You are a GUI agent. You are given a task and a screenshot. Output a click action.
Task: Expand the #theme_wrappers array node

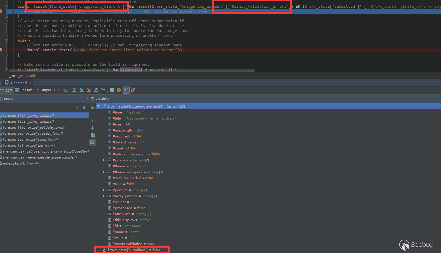[104, 172]
